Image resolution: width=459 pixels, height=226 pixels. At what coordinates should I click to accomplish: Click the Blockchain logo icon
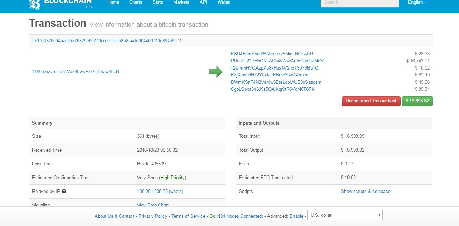point(35,3)
